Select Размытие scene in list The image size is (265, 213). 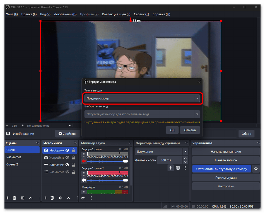click(x=22, y=157)
